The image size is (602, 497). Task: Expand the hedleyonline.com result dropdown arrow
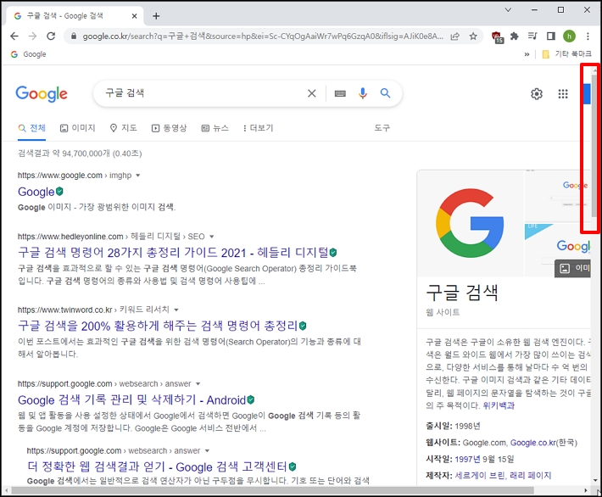[211, 237]
